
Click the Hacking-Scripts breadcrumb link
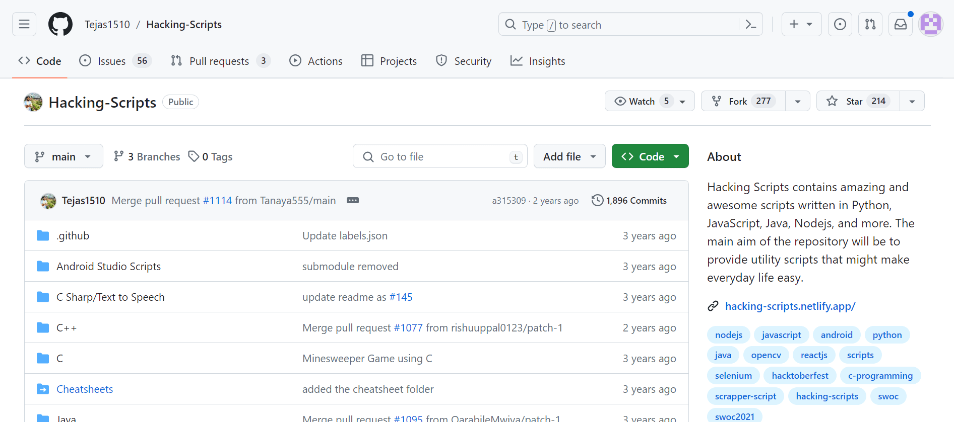(x=184, y=24)
